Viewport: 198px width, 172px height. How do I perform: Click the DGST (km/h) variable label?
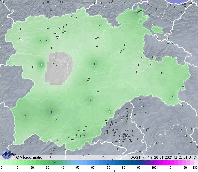(x=141, y=157)
